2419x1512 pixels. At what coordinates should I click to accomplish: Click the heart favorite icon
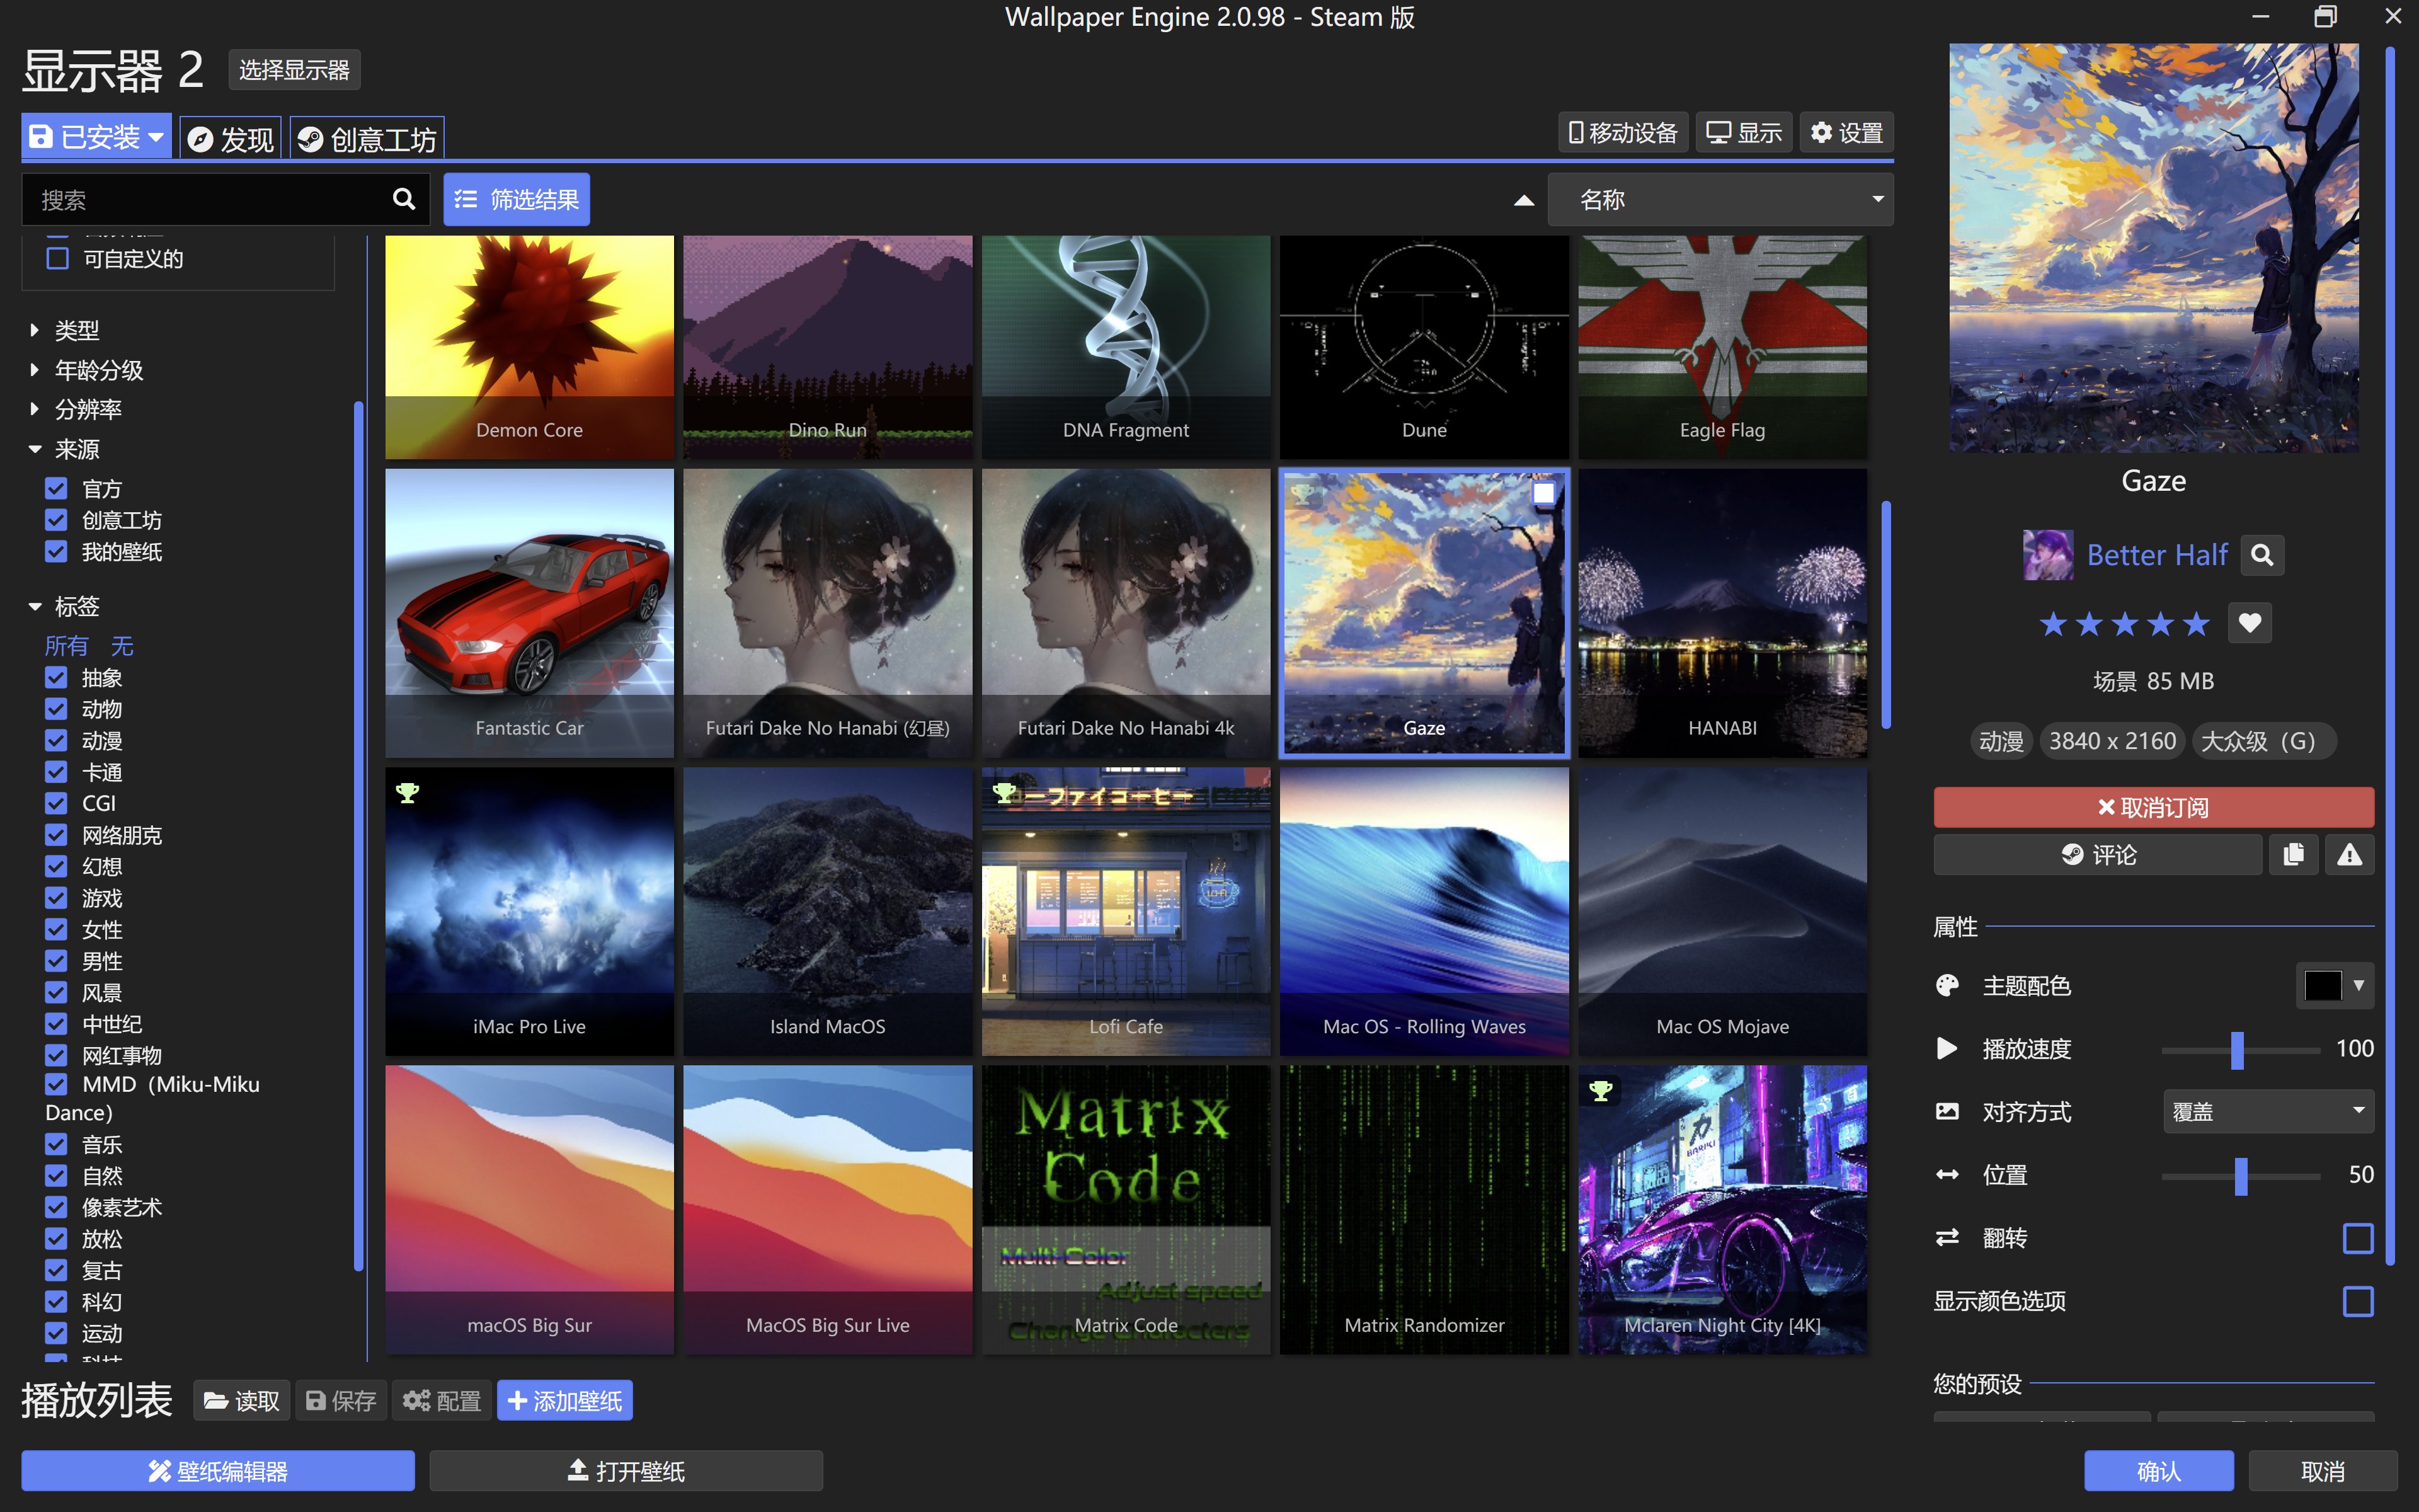click(x=2250, y=623)
